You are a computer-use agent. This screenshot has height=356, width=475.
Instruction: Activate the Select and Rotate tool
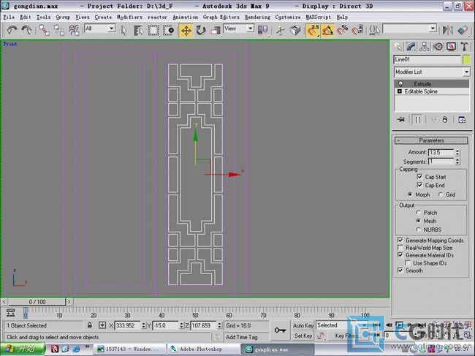200,30
